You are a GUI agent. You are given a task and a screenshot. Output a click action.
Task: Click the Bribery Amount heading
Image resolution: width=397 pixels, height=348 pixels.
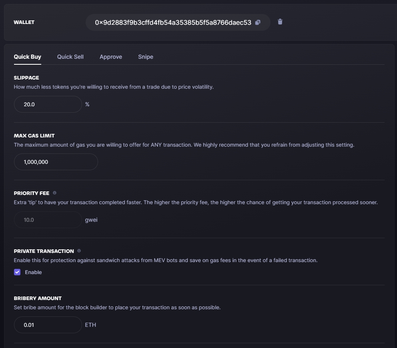[x=38, y=298]
